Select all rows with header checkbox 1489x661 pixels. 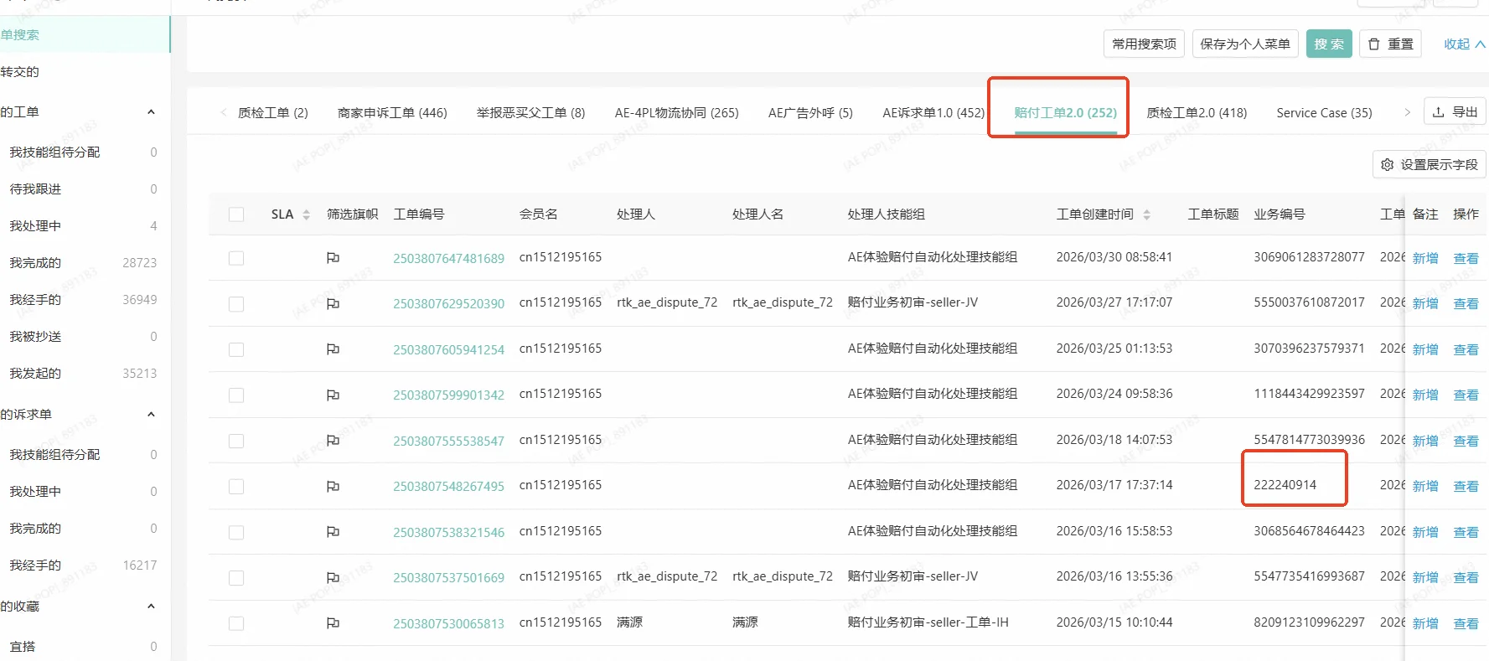(236, 214)
